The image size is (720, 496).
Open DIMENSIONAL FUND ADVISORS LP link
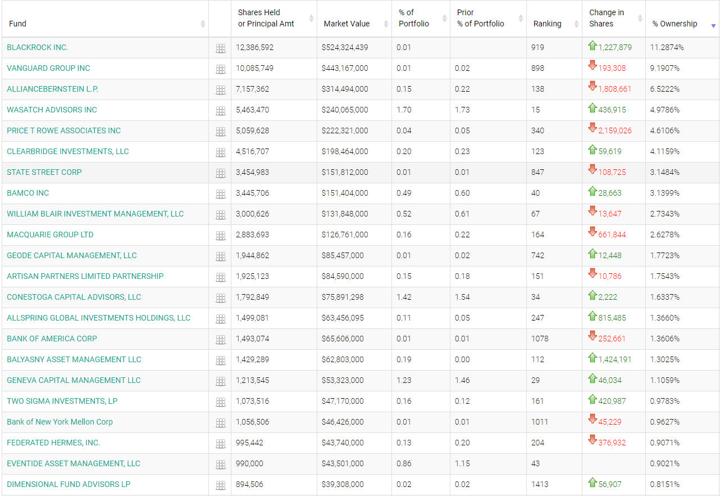point(69,484)
